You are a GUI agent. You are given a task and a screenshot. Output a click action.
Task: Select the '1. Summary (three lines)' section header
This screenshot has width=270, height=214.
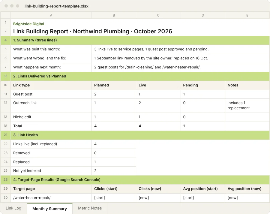pyautogui.click(x=140, y=40)
